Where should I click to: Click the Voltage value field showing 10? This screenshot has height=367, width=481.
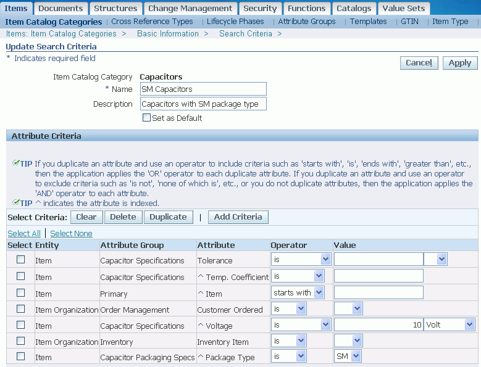click(x=379, y=324)
